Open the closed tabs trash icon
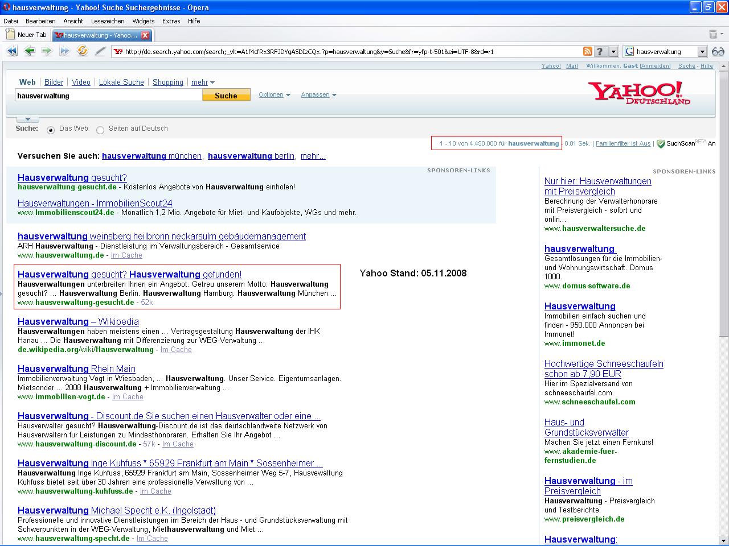729x546 pixels. point(712,35)
